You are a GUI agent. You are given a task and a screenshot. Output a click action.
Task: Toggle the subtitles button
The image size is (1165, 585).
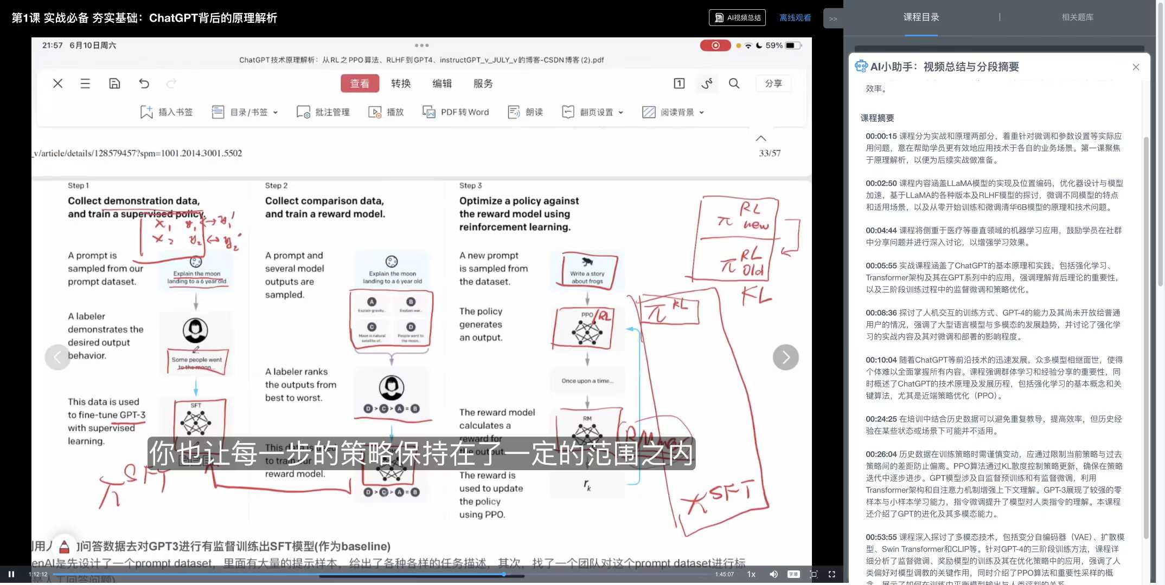pyautogui.click(x=793, y=574)
